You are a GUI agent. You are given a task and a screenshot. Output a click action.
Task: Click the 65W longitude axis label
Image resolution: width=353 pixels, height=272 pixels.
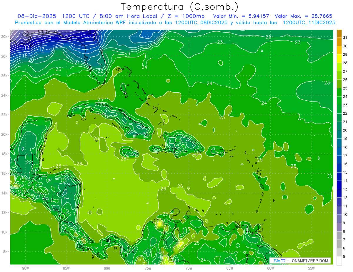click(x=230, y=268)
